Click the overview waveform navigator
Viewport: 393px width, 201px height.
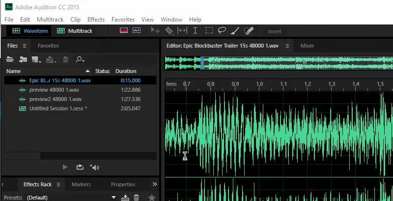pyautogui.click(x=279, y=63)
